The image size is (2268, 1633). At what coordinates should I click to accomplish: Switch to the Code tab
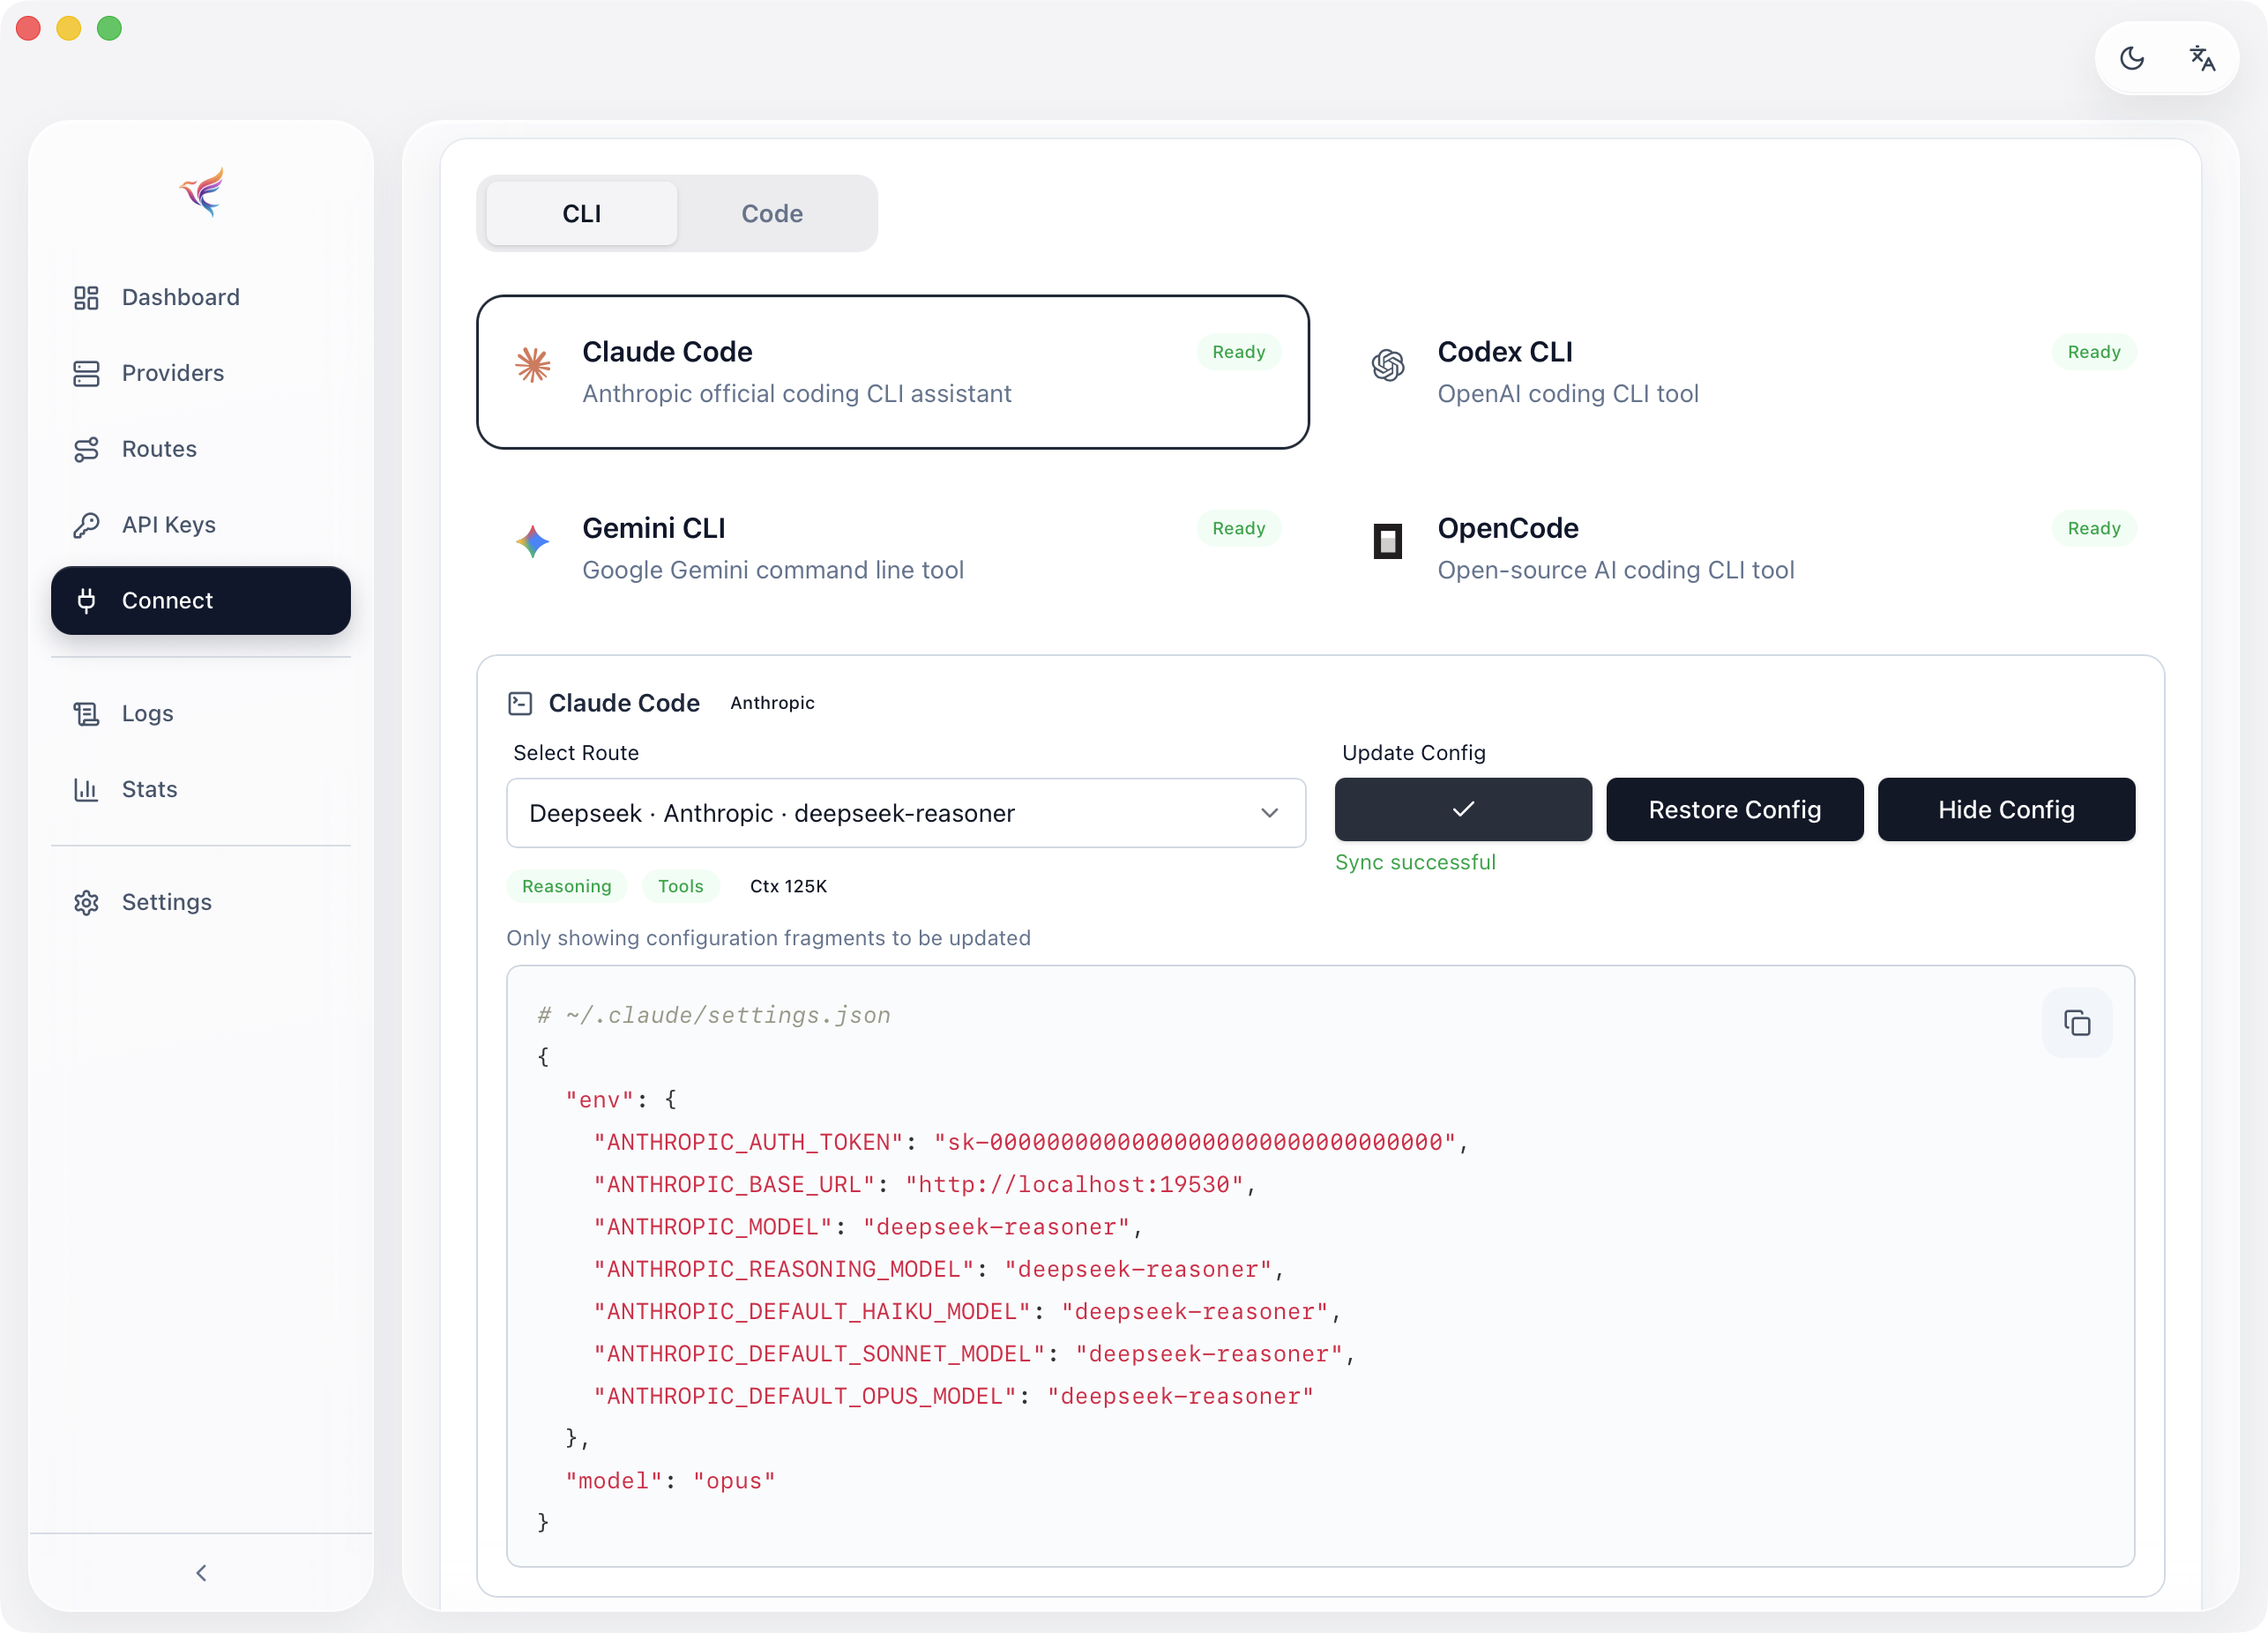[772, 214]
